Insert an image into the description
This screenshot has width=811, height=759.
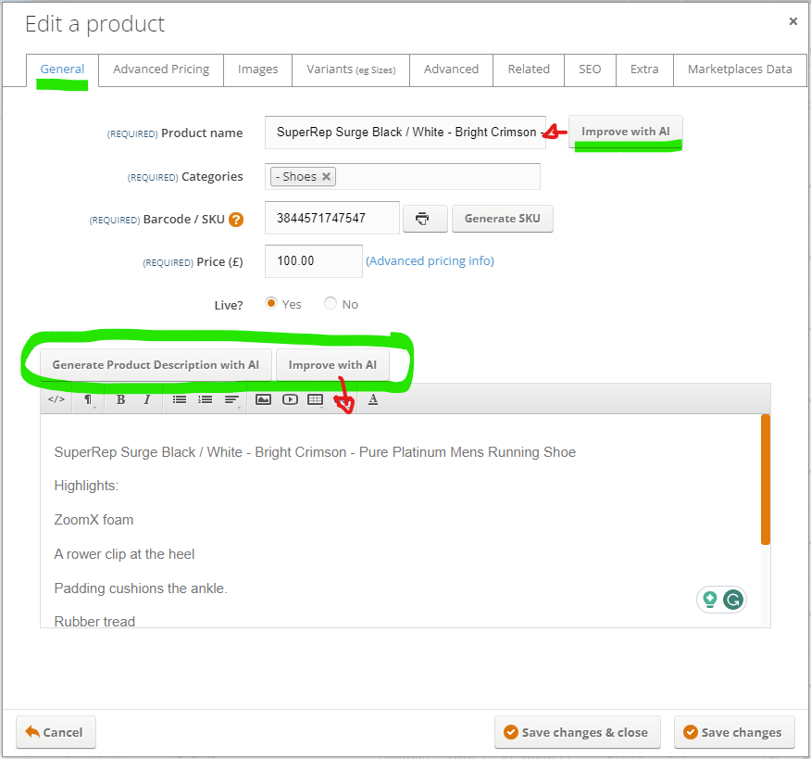[x=263, y=399]
